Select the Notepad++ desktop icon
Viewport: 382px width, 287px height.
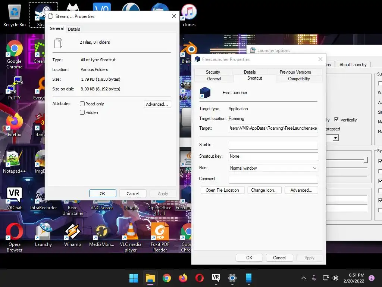[x=15, y=161]
